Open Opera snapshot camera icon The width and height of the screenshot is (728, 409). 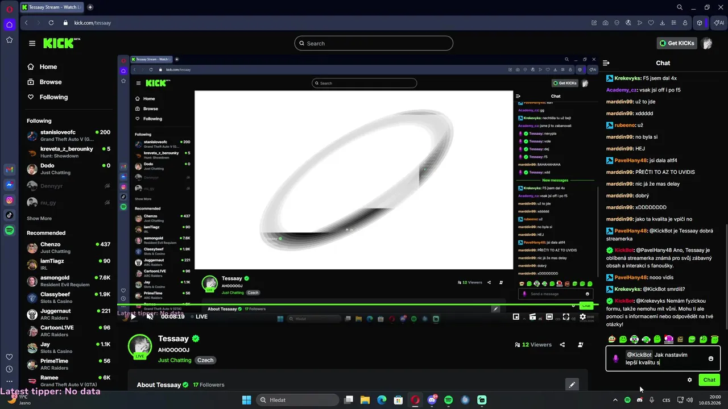click(606, 23)
